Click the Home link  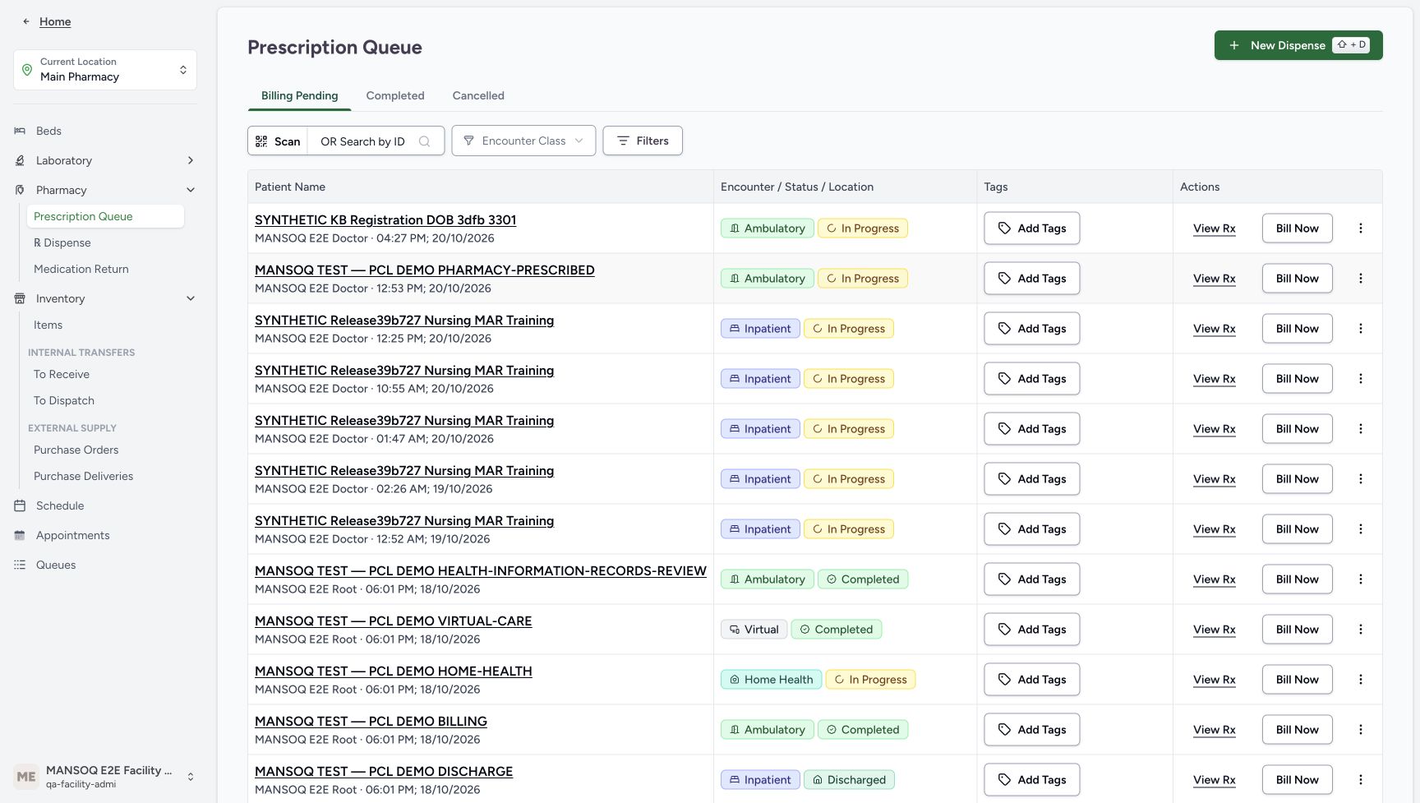click(55, 21)
